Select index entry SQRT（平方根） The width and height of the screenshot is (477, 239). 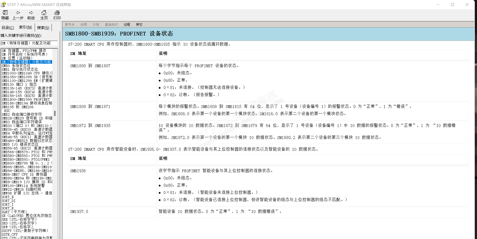point(14,212)
